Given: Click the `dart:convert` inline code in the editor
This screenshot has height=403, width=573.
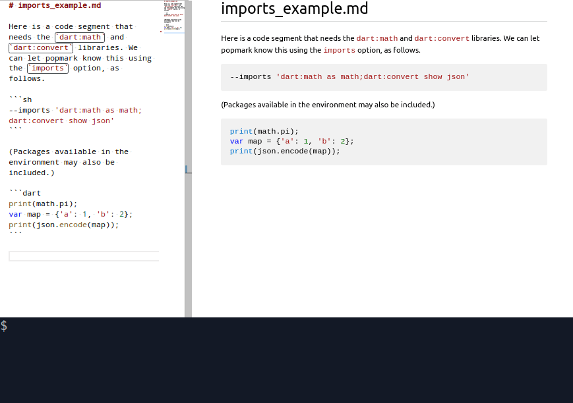Looking at the screenshot, I should tap(41, 48).
